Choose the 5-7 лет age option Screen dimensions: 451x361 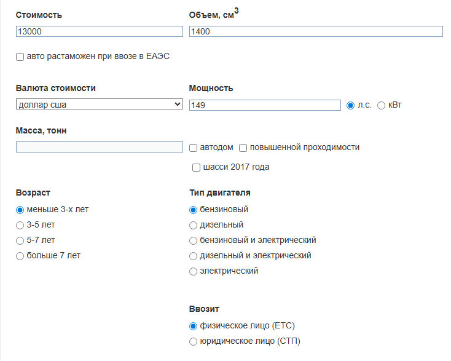tap(20, 240)
